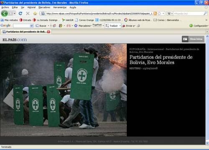Click the green Back navigation arrow
Viewport: 209px width, 150px height.
(5, 13)
